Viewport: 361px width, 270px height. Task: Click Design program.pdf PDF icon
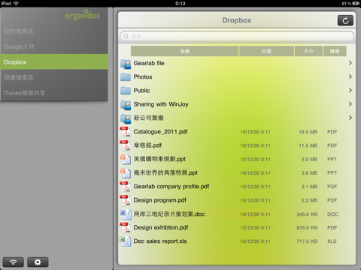pos(126,200)
